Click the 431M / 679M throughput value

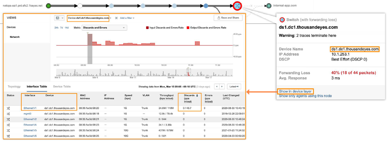166,130
